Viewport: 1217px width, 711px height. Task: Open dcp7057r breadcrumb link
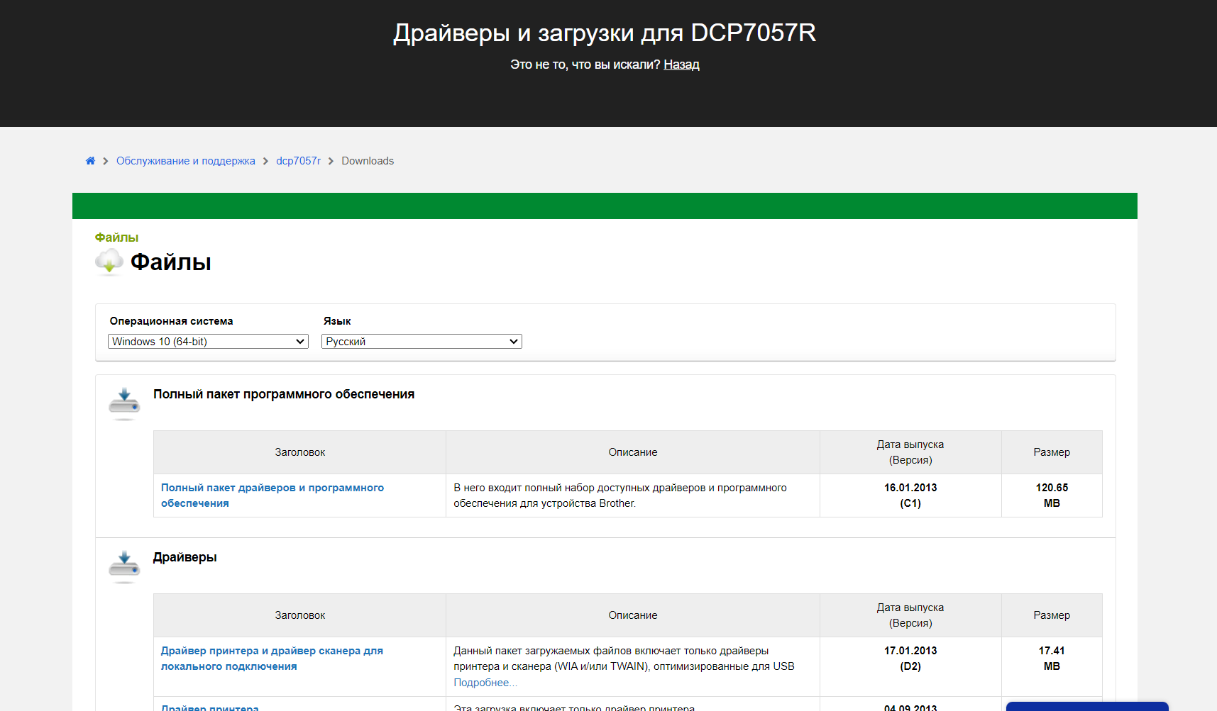pos(298,161)
